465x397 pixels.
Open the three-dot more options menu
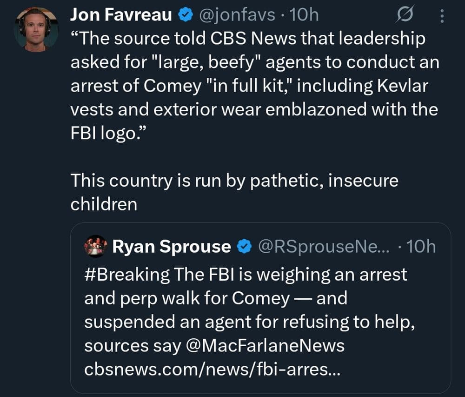[x=442, y=17]
